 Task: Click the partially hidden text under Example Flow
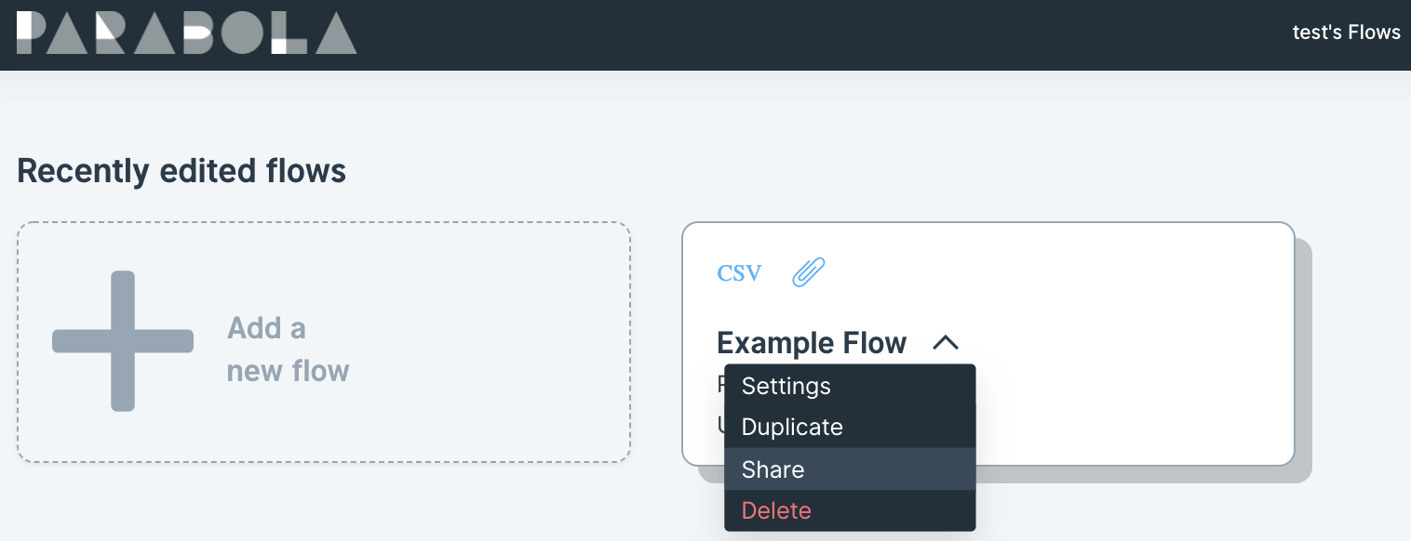click(720, 385)
